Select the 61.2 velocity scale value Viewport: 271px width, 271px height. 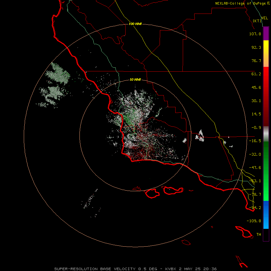pyautogui.click(x=256, y=74)
